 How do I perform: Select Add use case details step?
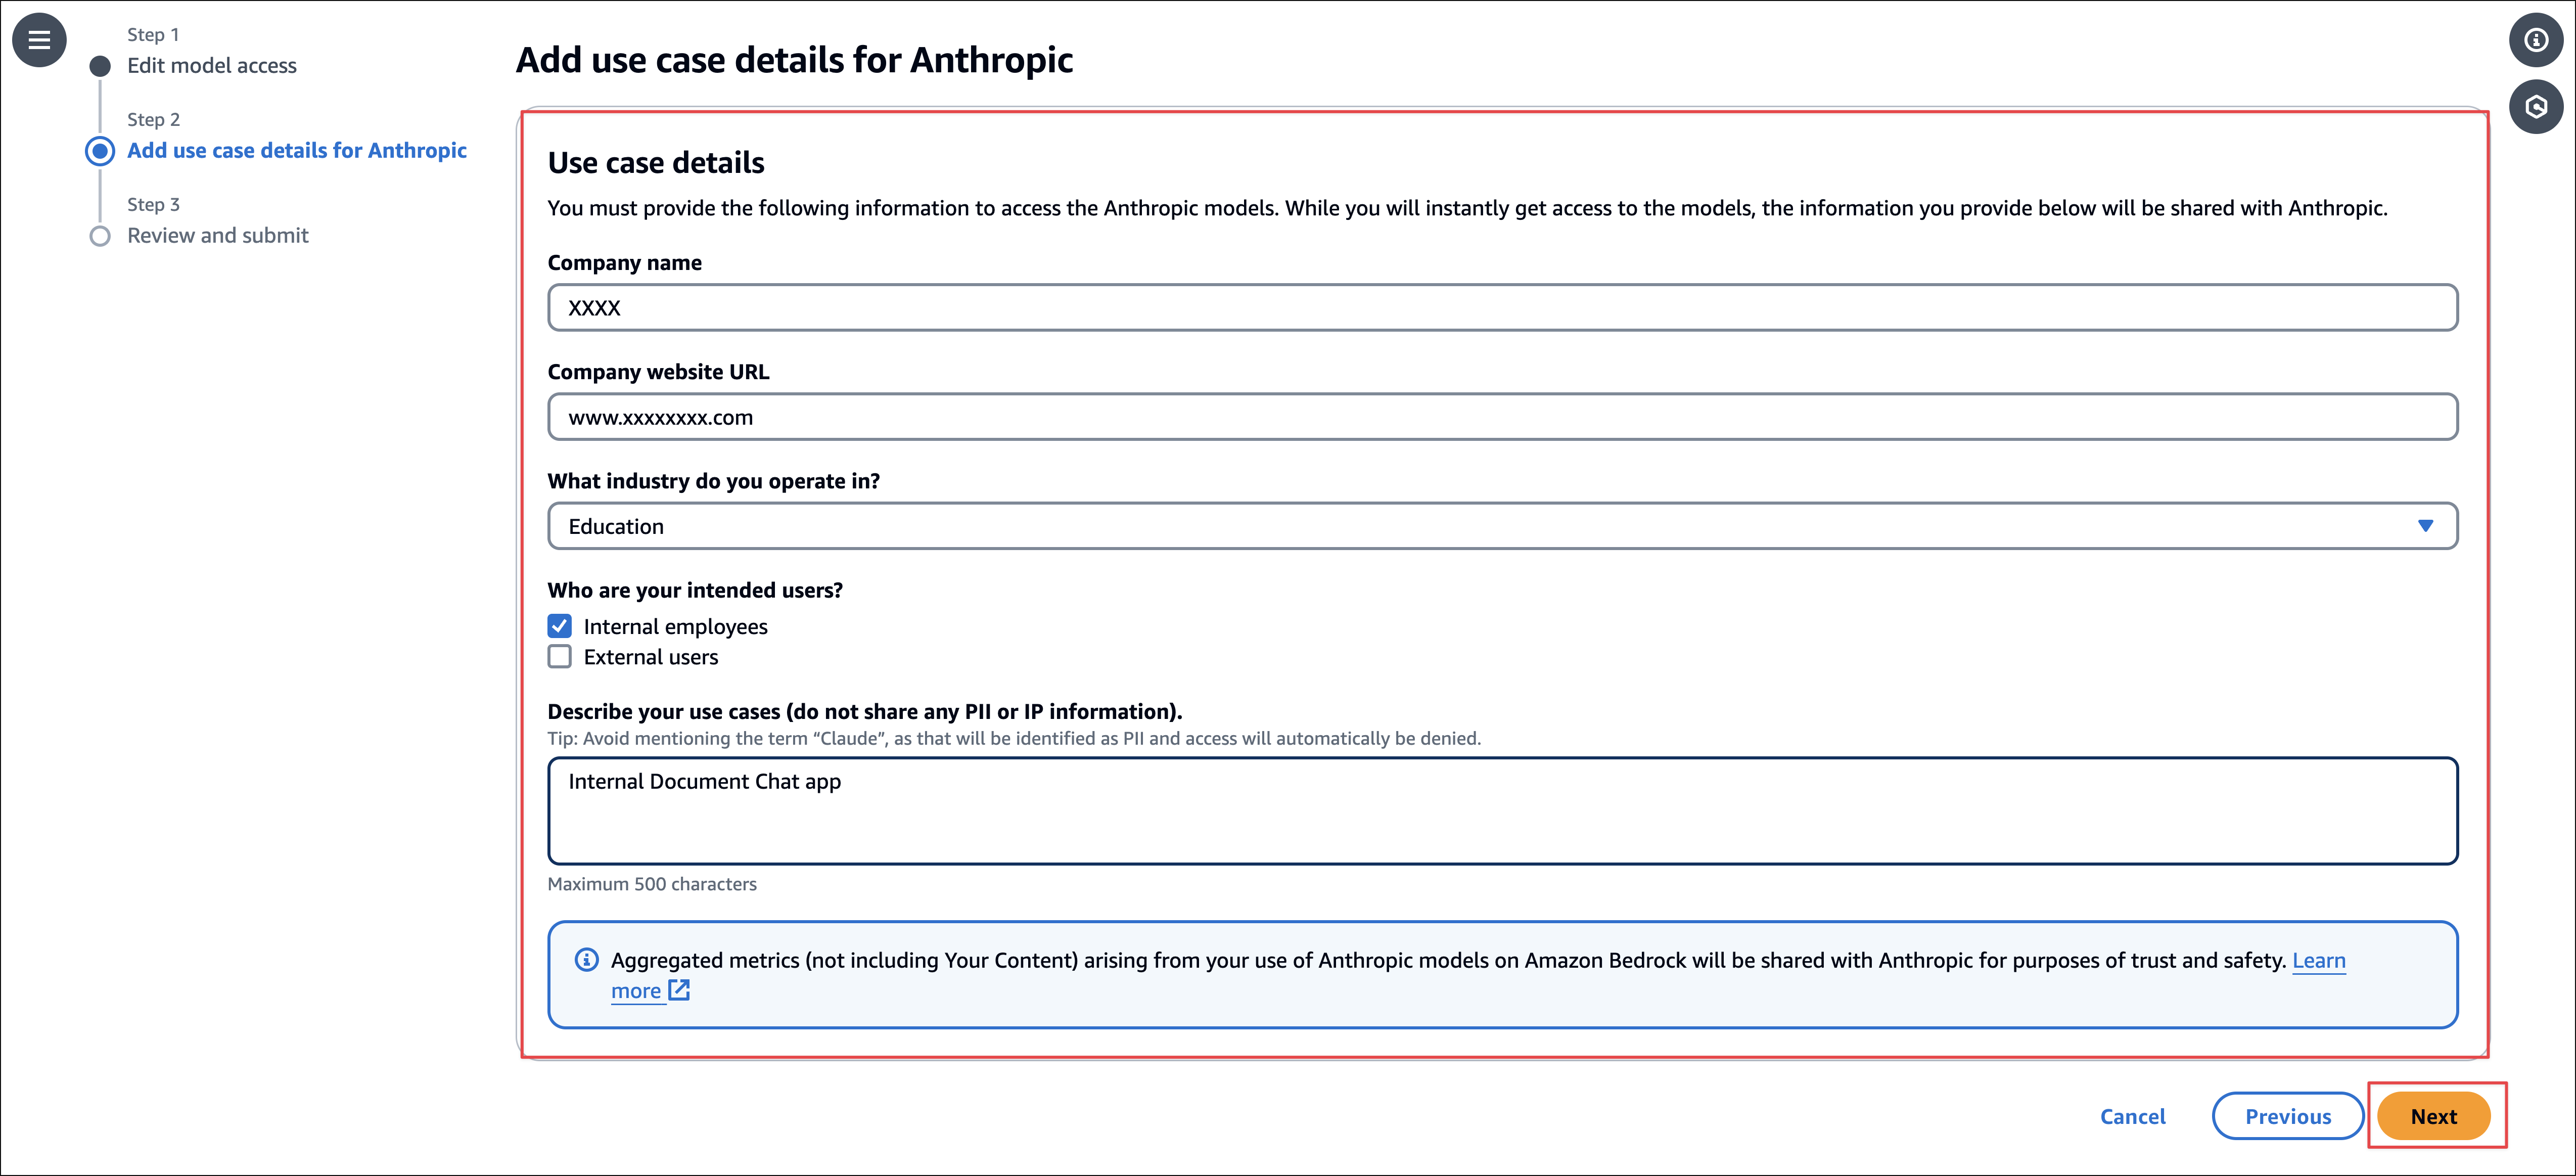[x=297, y=151]
